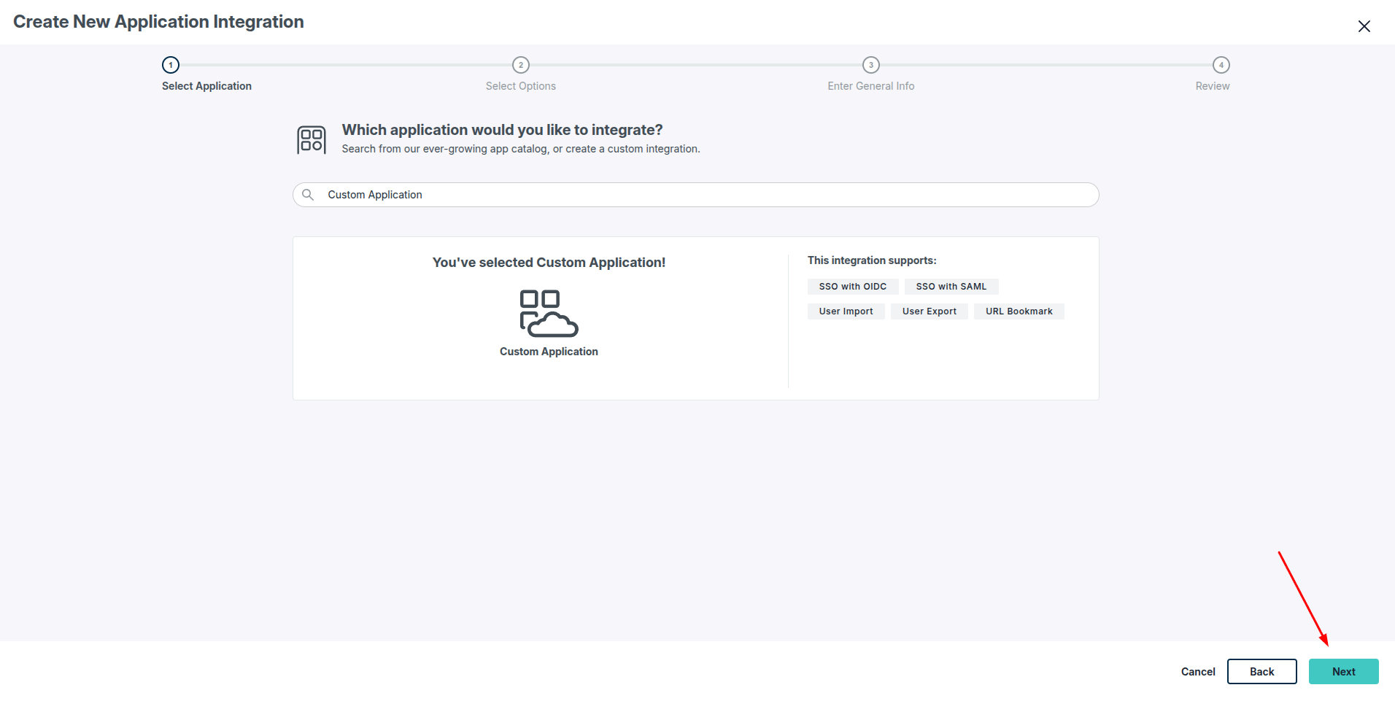Click the "Search from our ever-growing app catalog" subtitle

tap(521, 149)
